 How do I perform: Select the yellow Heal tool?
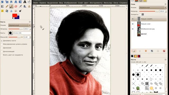pyautogui.click(x=2, y=11)
